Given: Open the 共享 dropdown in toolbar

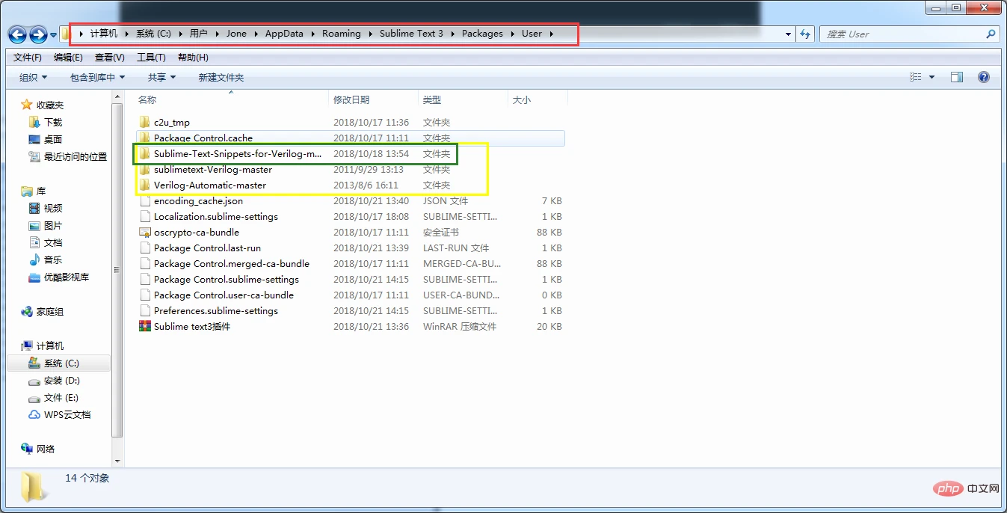Looking at the screenshot, I should [161, 77].
